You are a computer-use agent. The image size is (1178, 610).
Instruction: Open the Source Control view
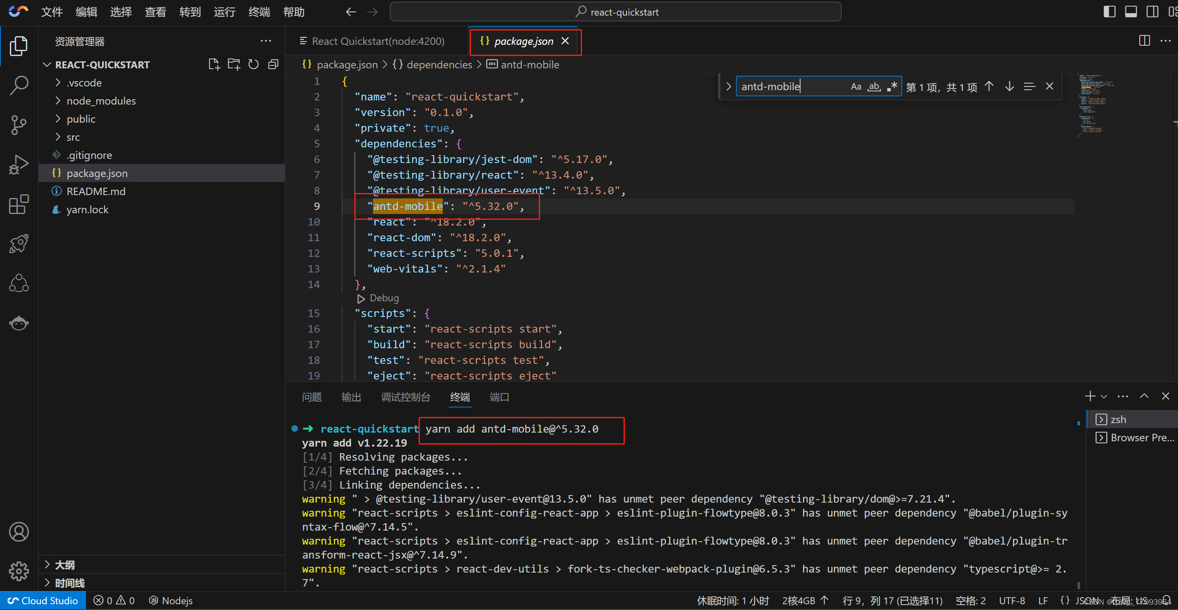pos(19,125)
